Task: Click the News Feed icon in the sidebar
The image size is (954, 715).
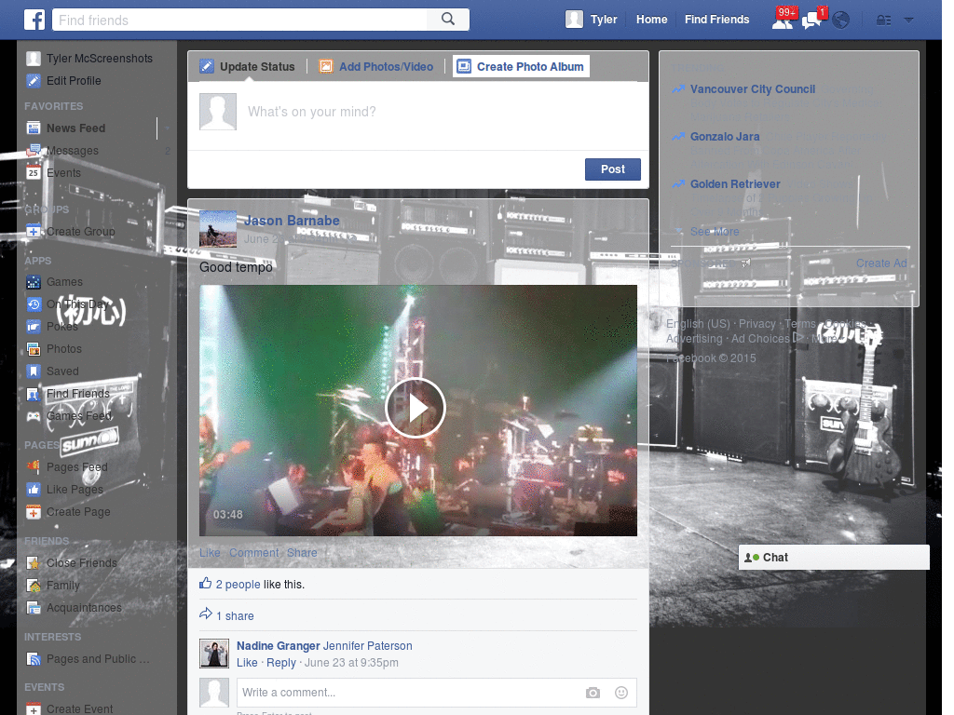Action: (34, 128)
